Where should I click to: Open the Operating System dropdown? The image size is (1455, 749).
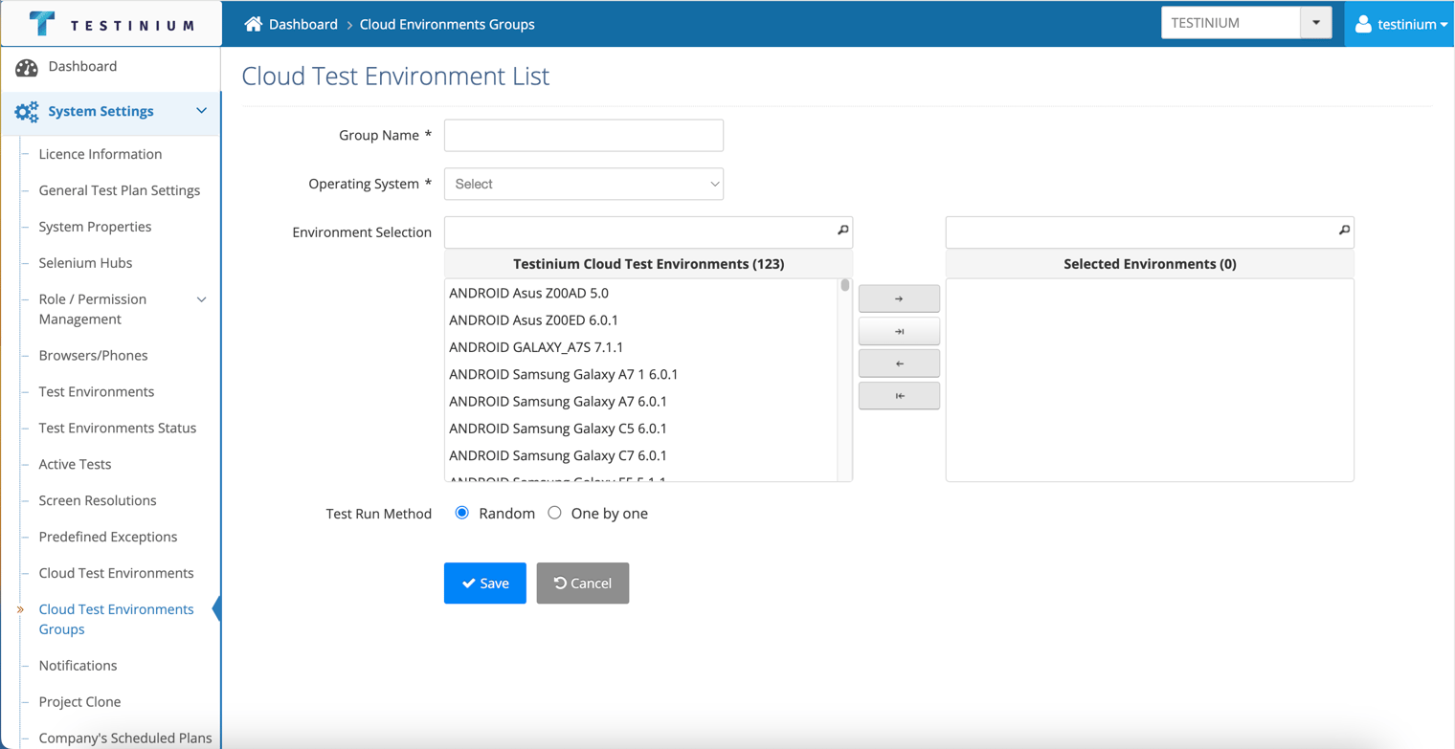584,184
